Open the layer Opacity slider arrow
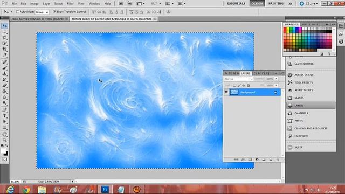The width and height of the screenshot is (345, 194). [x=277, y=79]
